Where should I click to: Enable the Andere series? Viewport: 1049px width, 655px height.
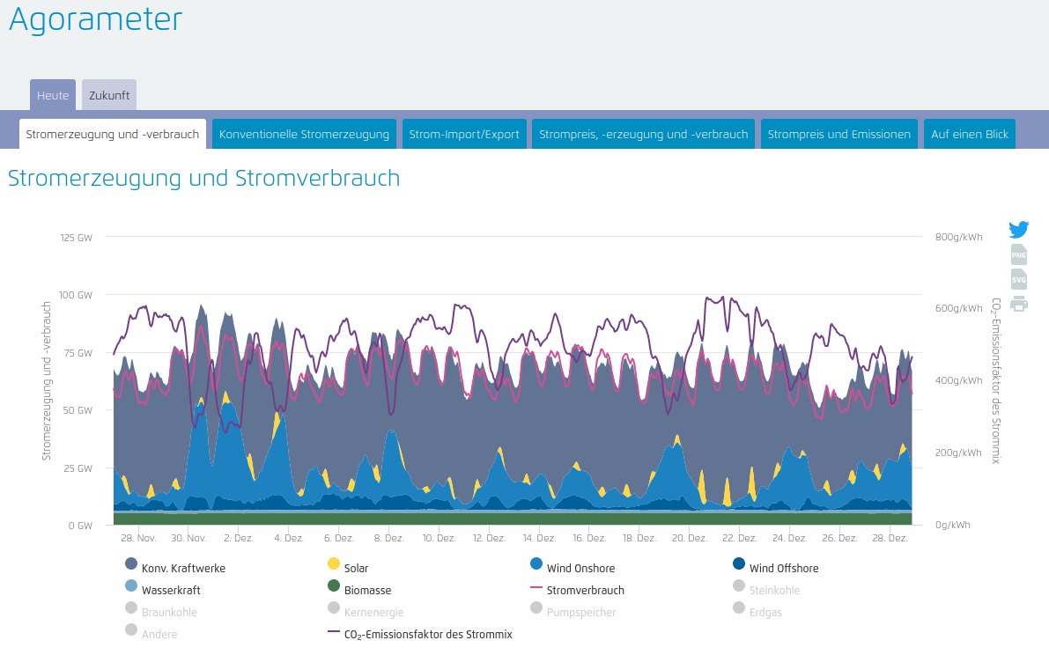coord(151,634)
